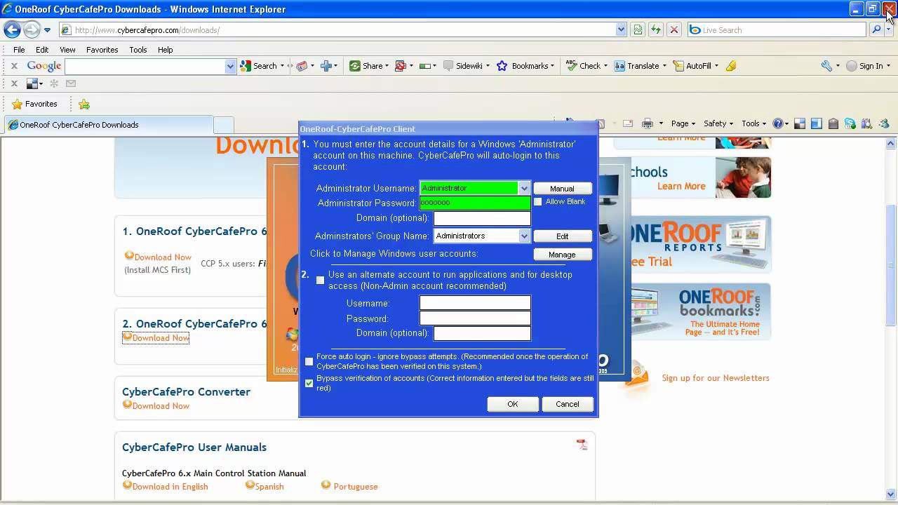Open the Live Search options dropdown arrow
Image resolution: width=898 pixels, height=505 pixels.
[x=890, y=29]
